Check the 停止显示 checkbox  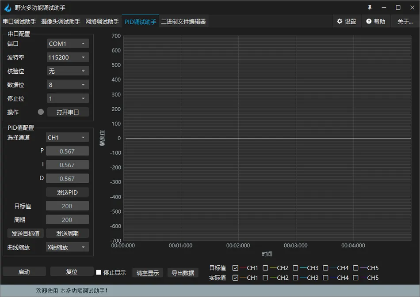(x=99, y=272)
